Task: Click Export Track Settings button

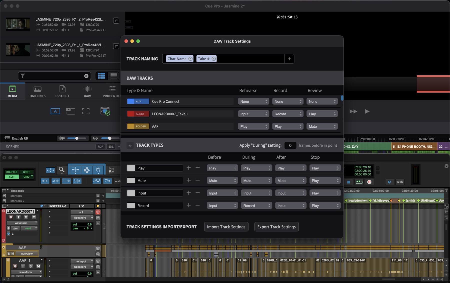Action: pos(276,227)
